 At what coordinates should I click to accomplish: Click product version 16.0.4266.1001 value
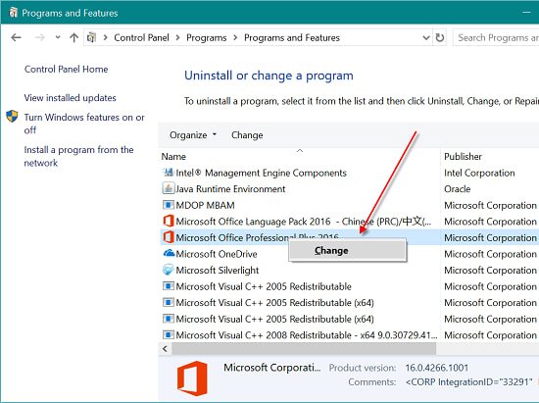tap(437, 368)
